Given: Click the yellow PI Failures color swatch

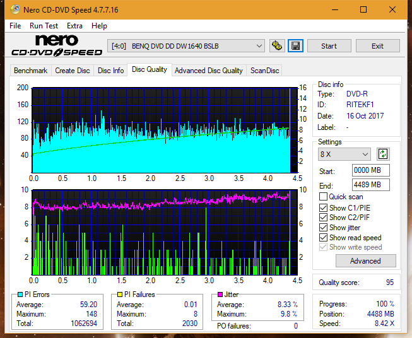Looking at the screenshot, I should click(x=120, y=294).
